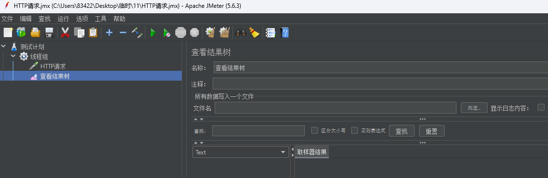Click the up arrow above the Text dropdown
This screenshot has height=178, width=548.
tap(196, 143)
